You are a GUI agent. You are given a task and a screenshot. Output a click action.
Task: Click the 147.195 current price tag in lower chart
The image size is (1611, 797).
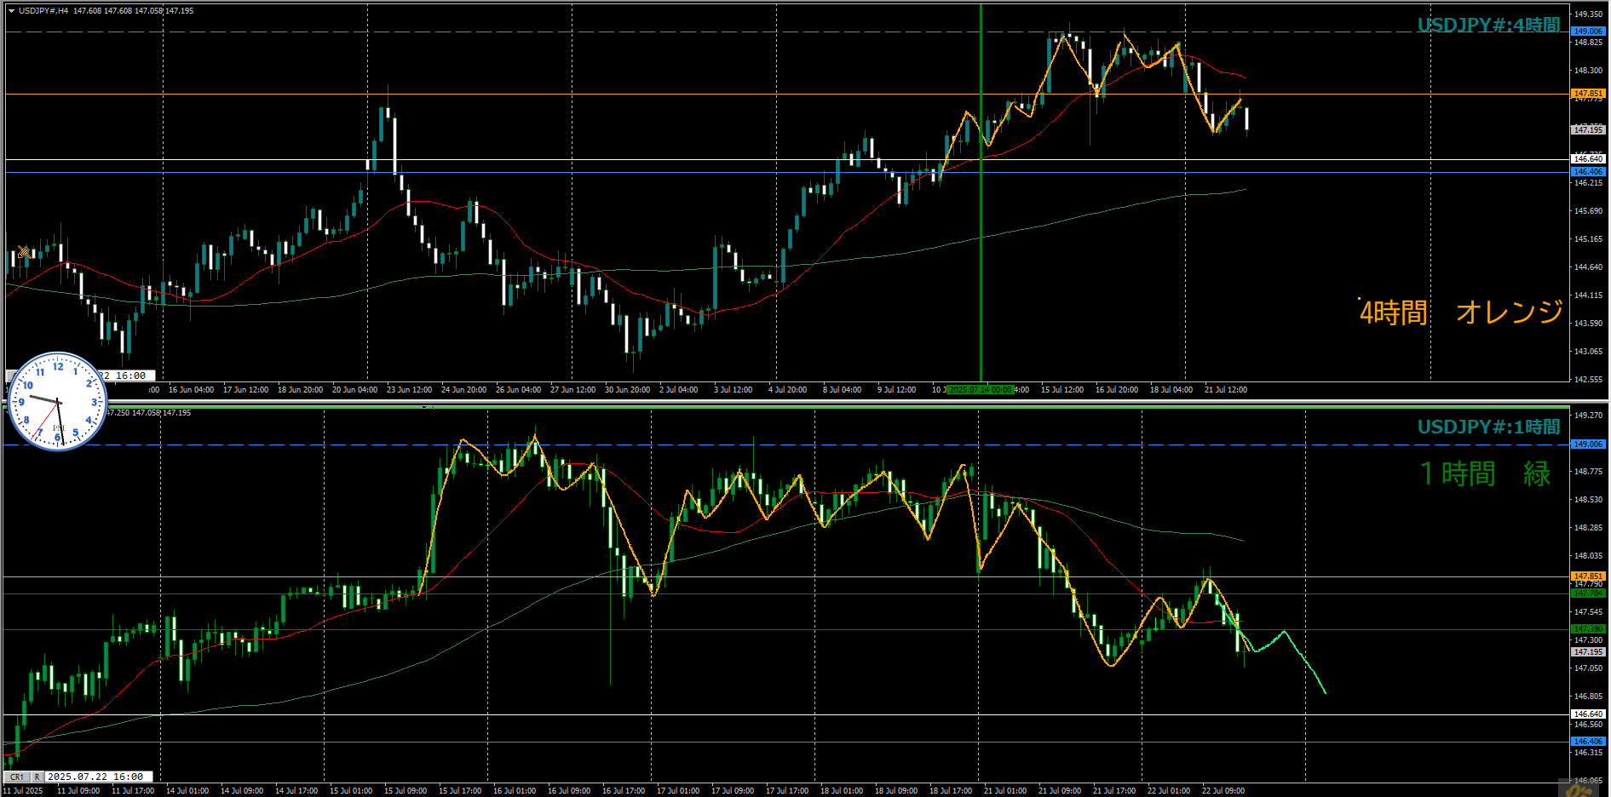pyautogui.click(x=1587, y=651)
